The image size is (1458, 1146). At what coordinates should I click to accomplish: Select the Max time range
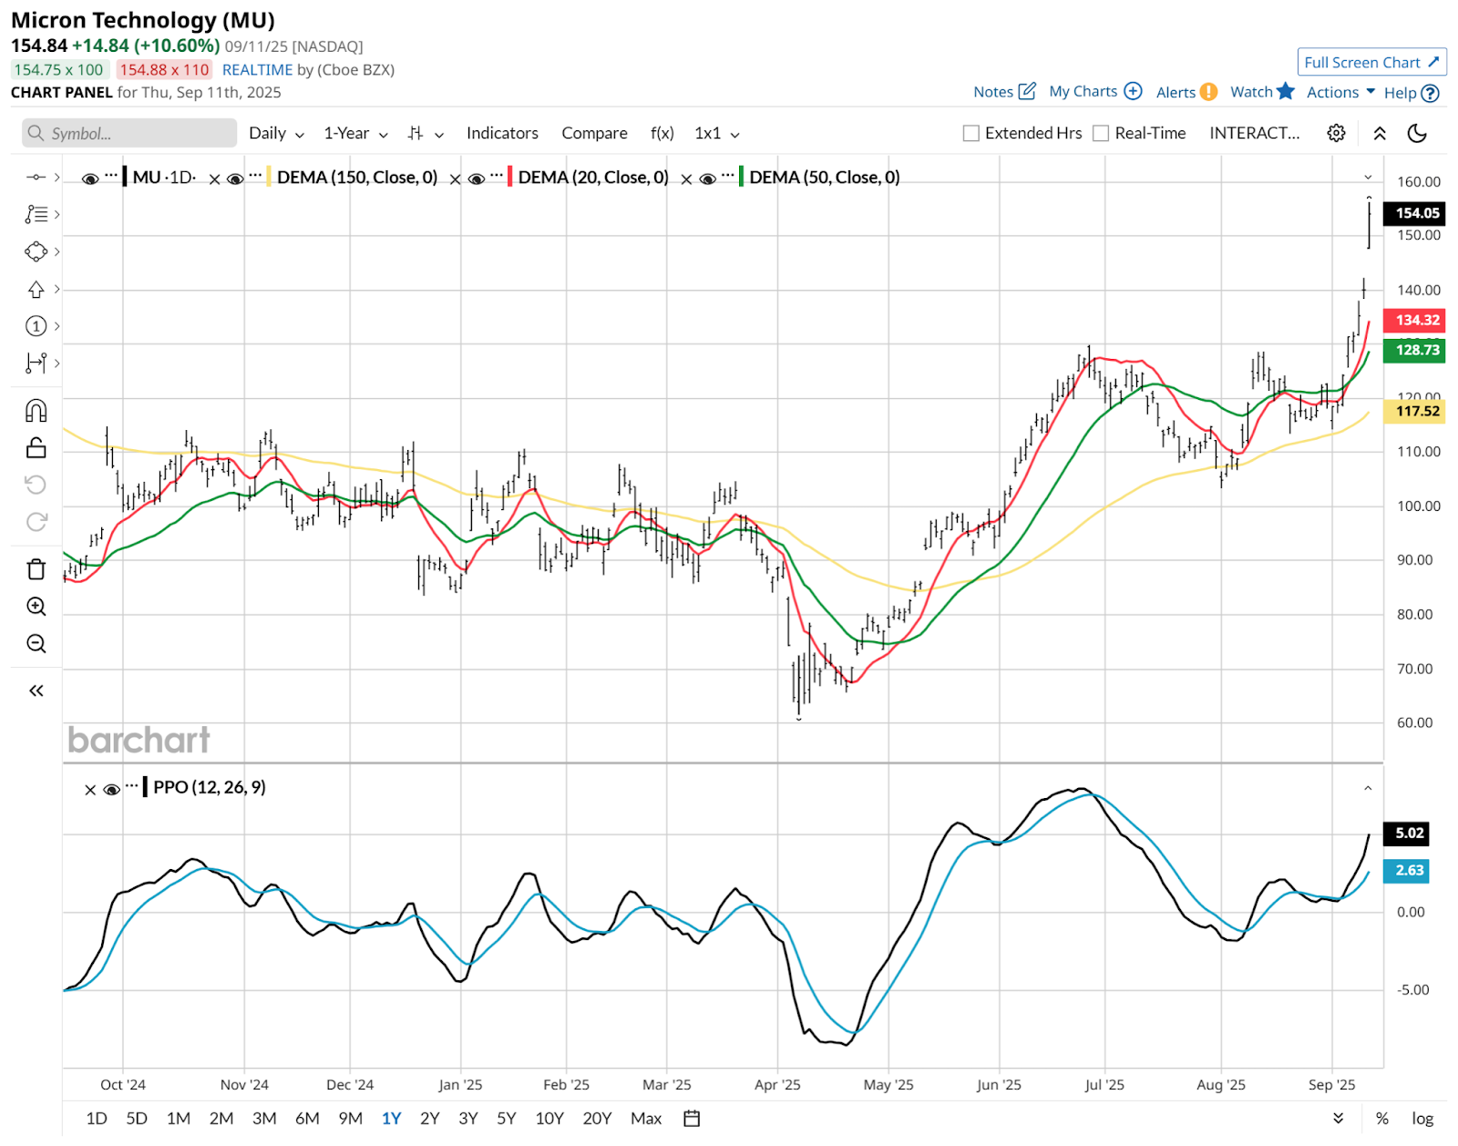646,1119
